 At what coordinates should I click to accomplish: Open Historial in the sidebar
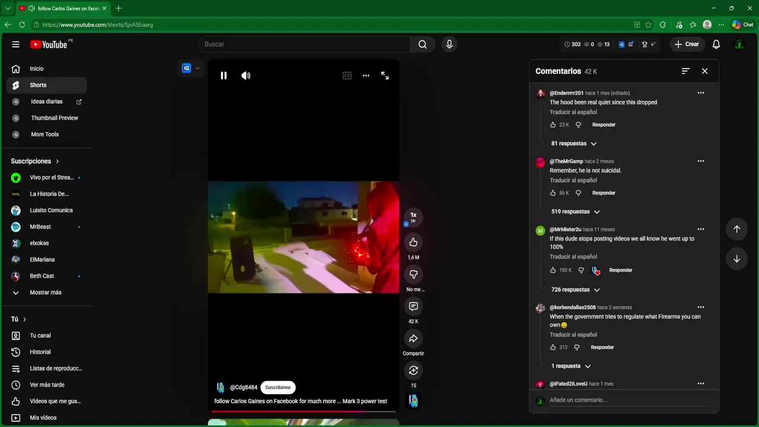coord(47,352)
